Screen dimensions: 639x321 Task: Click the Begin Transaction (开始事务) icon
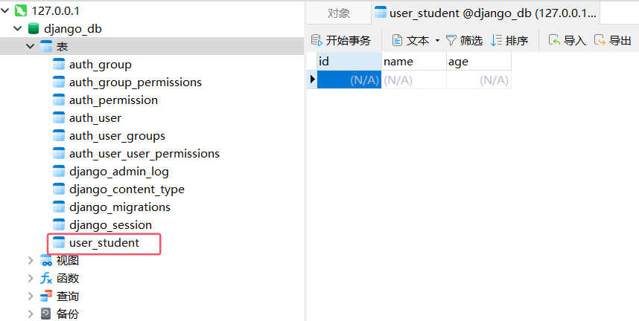coord(317,40)
